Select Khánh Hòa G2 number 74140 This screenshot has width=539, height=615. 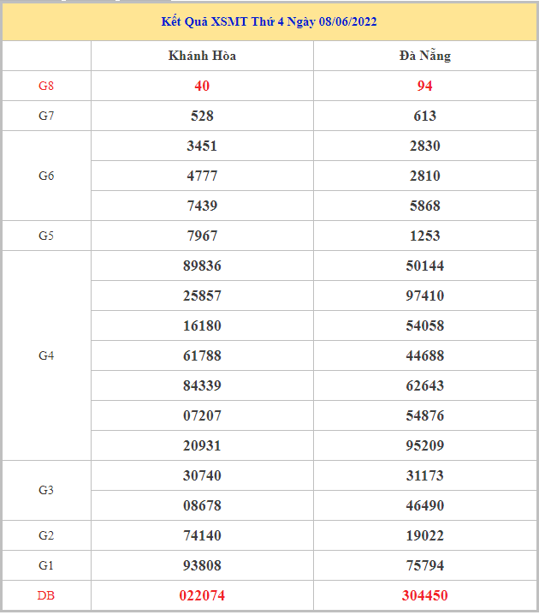coord(202,535)
